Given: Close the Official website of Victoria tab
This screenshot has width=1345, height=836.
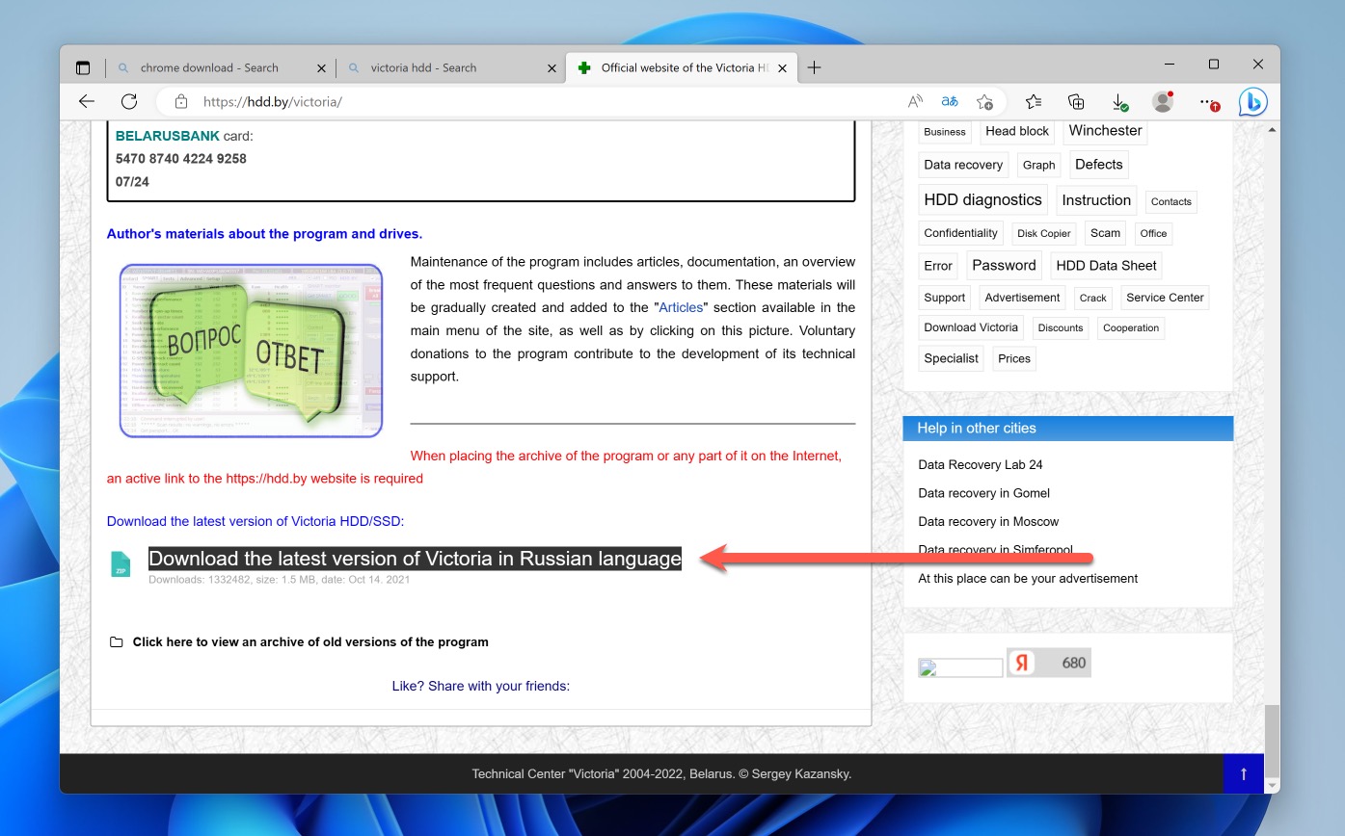Looking at the screenshot, I should (782, 68).
